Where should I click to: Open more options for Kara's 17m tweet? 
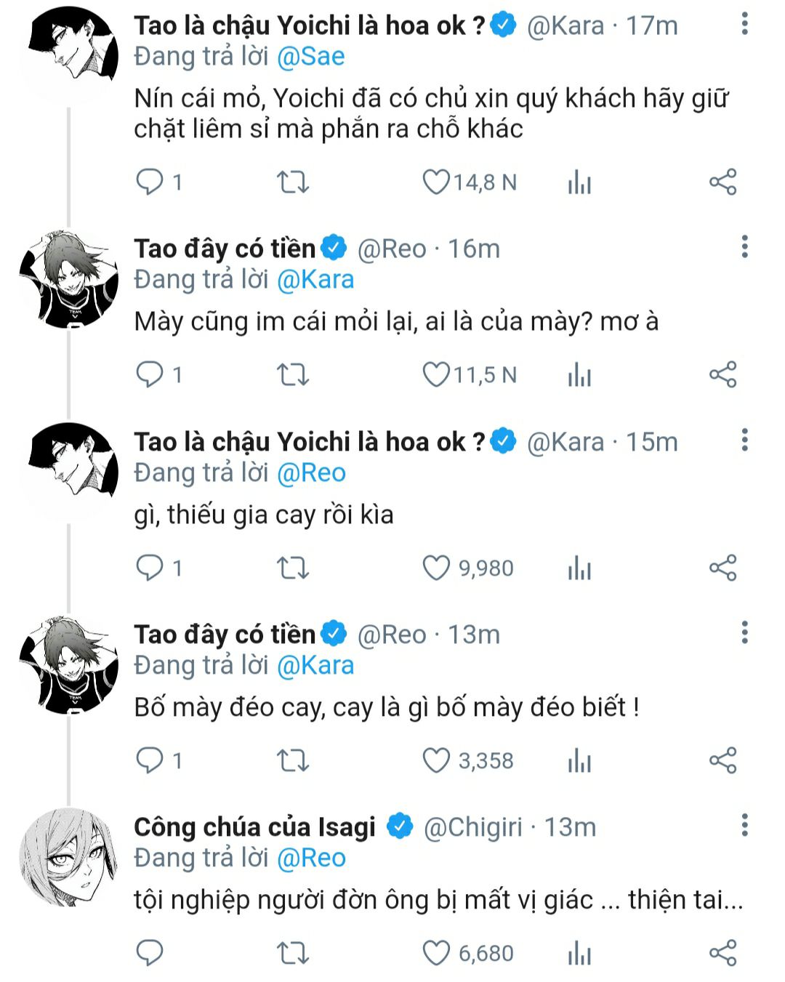pyautogui.click(x=744, y=25)
